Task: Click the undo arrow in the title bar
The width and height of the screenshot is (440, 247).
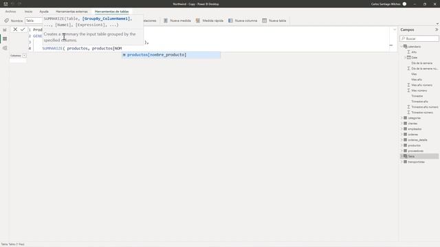Action: coord(12,4)
